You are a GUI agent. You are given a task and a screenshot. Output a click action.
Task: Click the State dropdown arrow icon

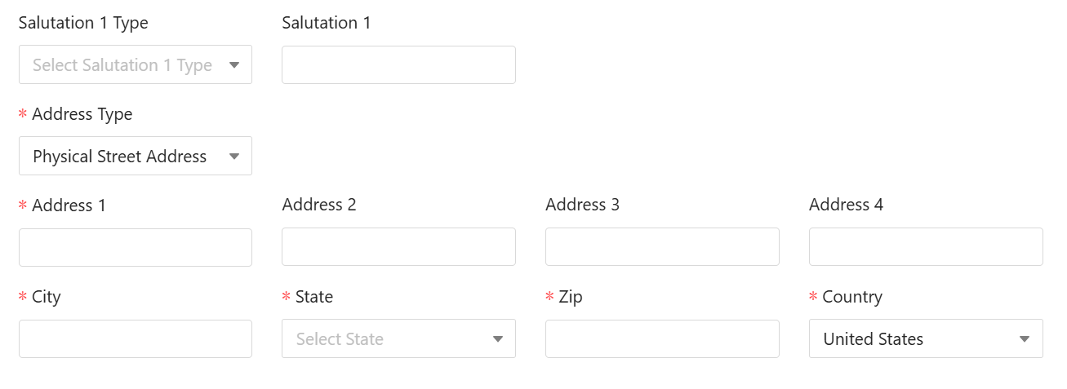click(498, 339)
